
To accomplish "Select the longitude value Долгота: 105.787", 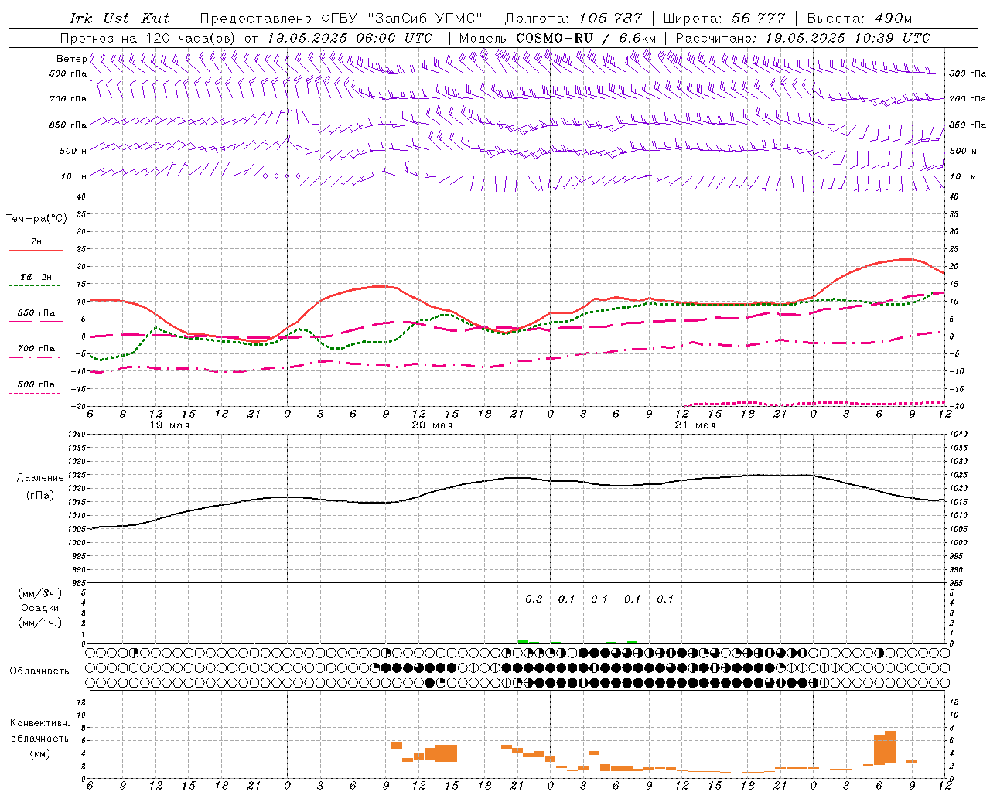I will point(573,19).
